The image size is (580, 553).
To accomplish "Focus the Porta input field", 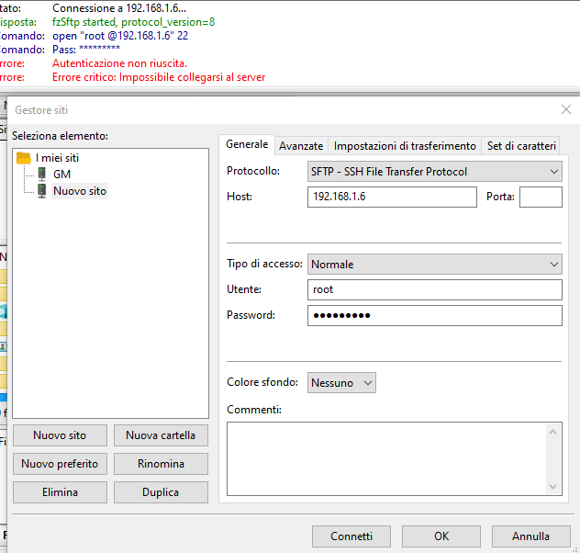I will [541, 197].
